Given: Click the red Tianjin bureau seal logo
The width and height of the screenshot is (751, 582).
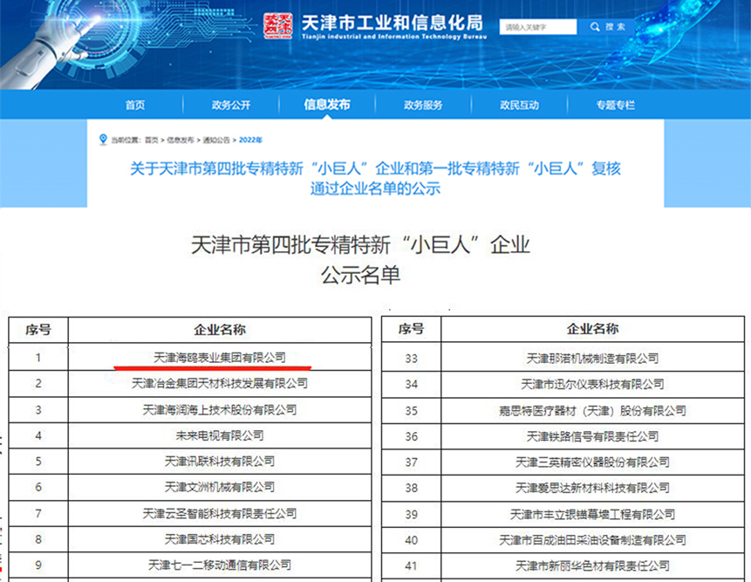Looking at the screenshot, I should [x=277, y=25].
